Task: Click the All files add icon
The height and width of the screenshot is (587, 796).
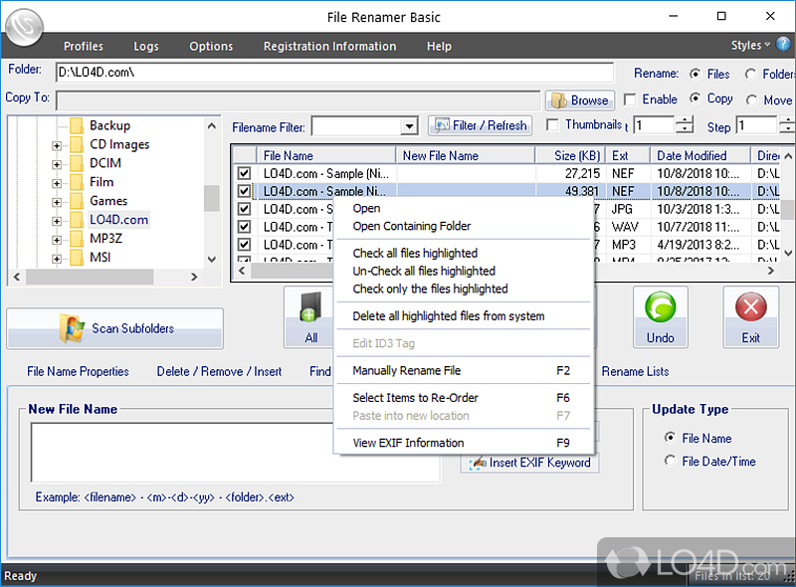Action: point(310,307)
